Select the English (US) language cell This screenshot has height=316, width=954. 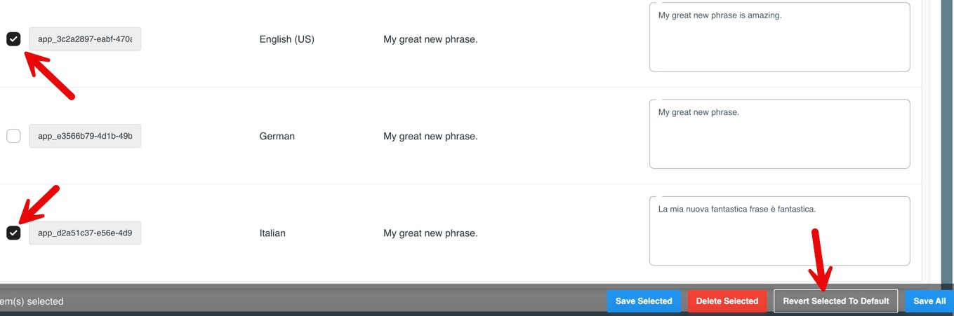point(286,39)
